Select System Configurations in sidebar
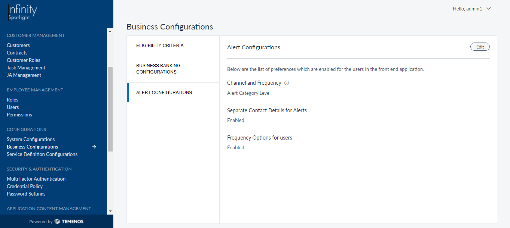This screenshot has width=510, height=228. [31, 139]
